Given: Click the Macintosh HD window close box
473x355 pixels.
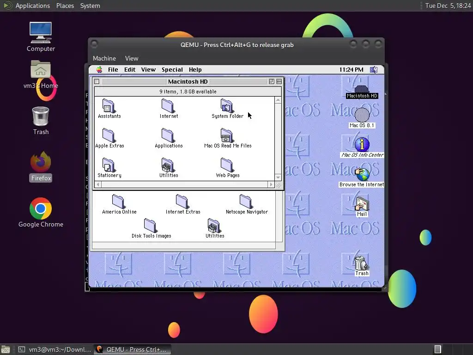Looking at the screenshot, I should 97,81.
